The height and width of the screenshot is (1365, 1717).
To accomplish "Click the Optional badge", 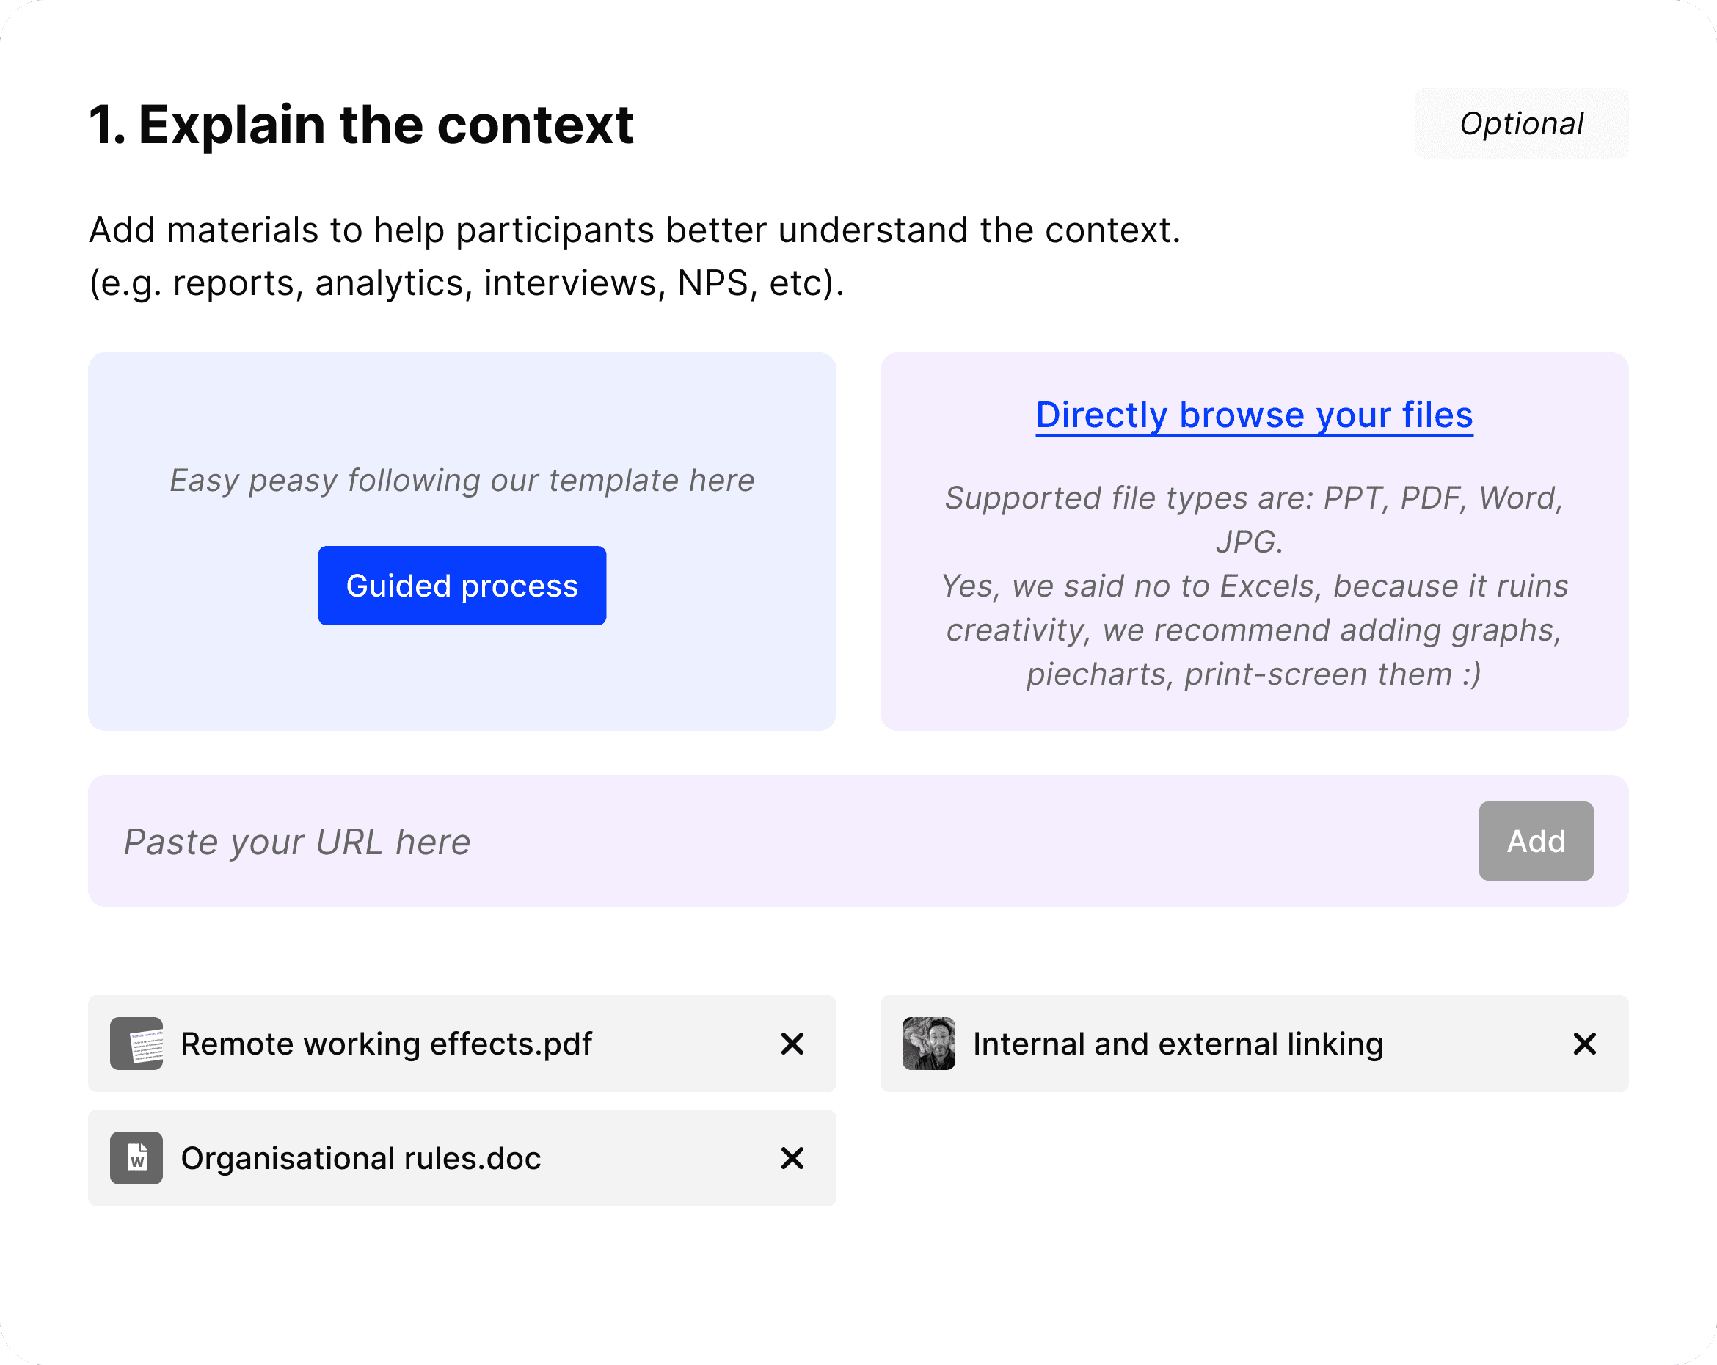I will [x=1521, y=123].
